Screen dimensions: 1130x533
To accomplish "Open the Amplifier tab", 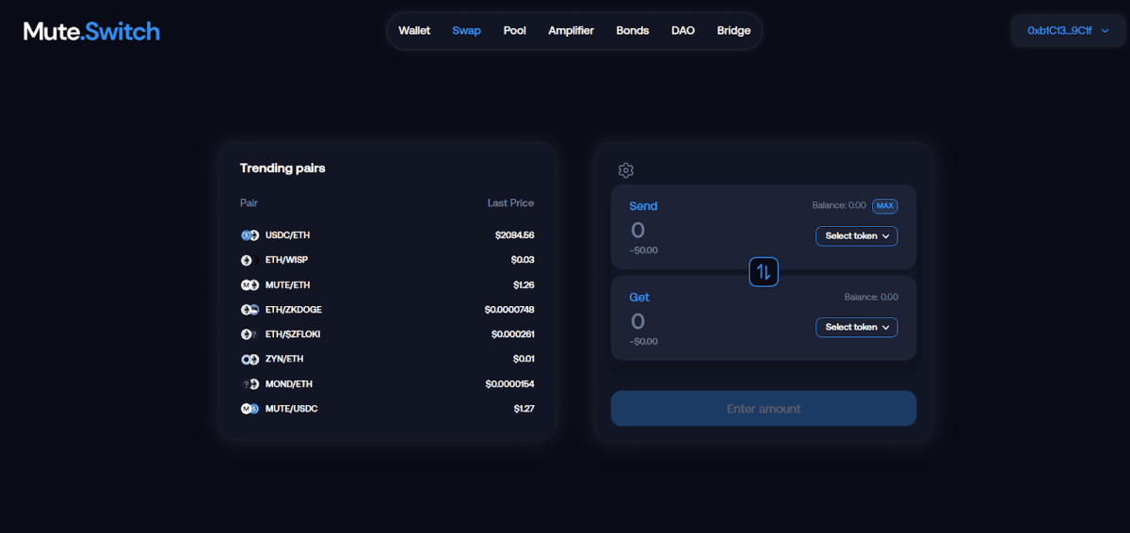I will [x=572, y=30].
